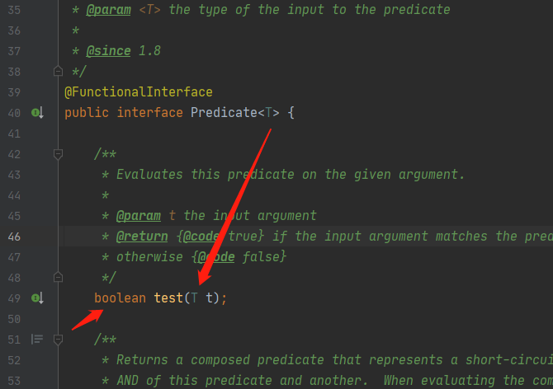Click the interface keyword before Predicate
Screen dimensions: 553x389
point(149,113)
